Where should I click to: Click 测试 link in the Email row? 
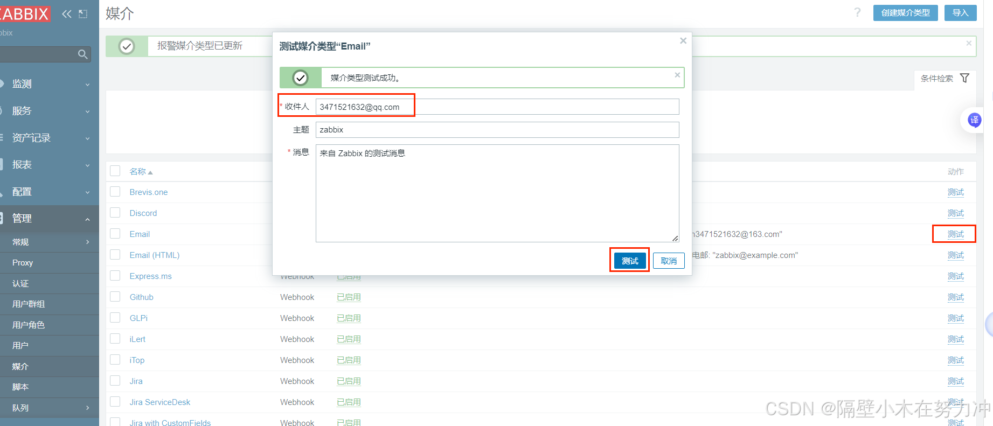point(956,234)
